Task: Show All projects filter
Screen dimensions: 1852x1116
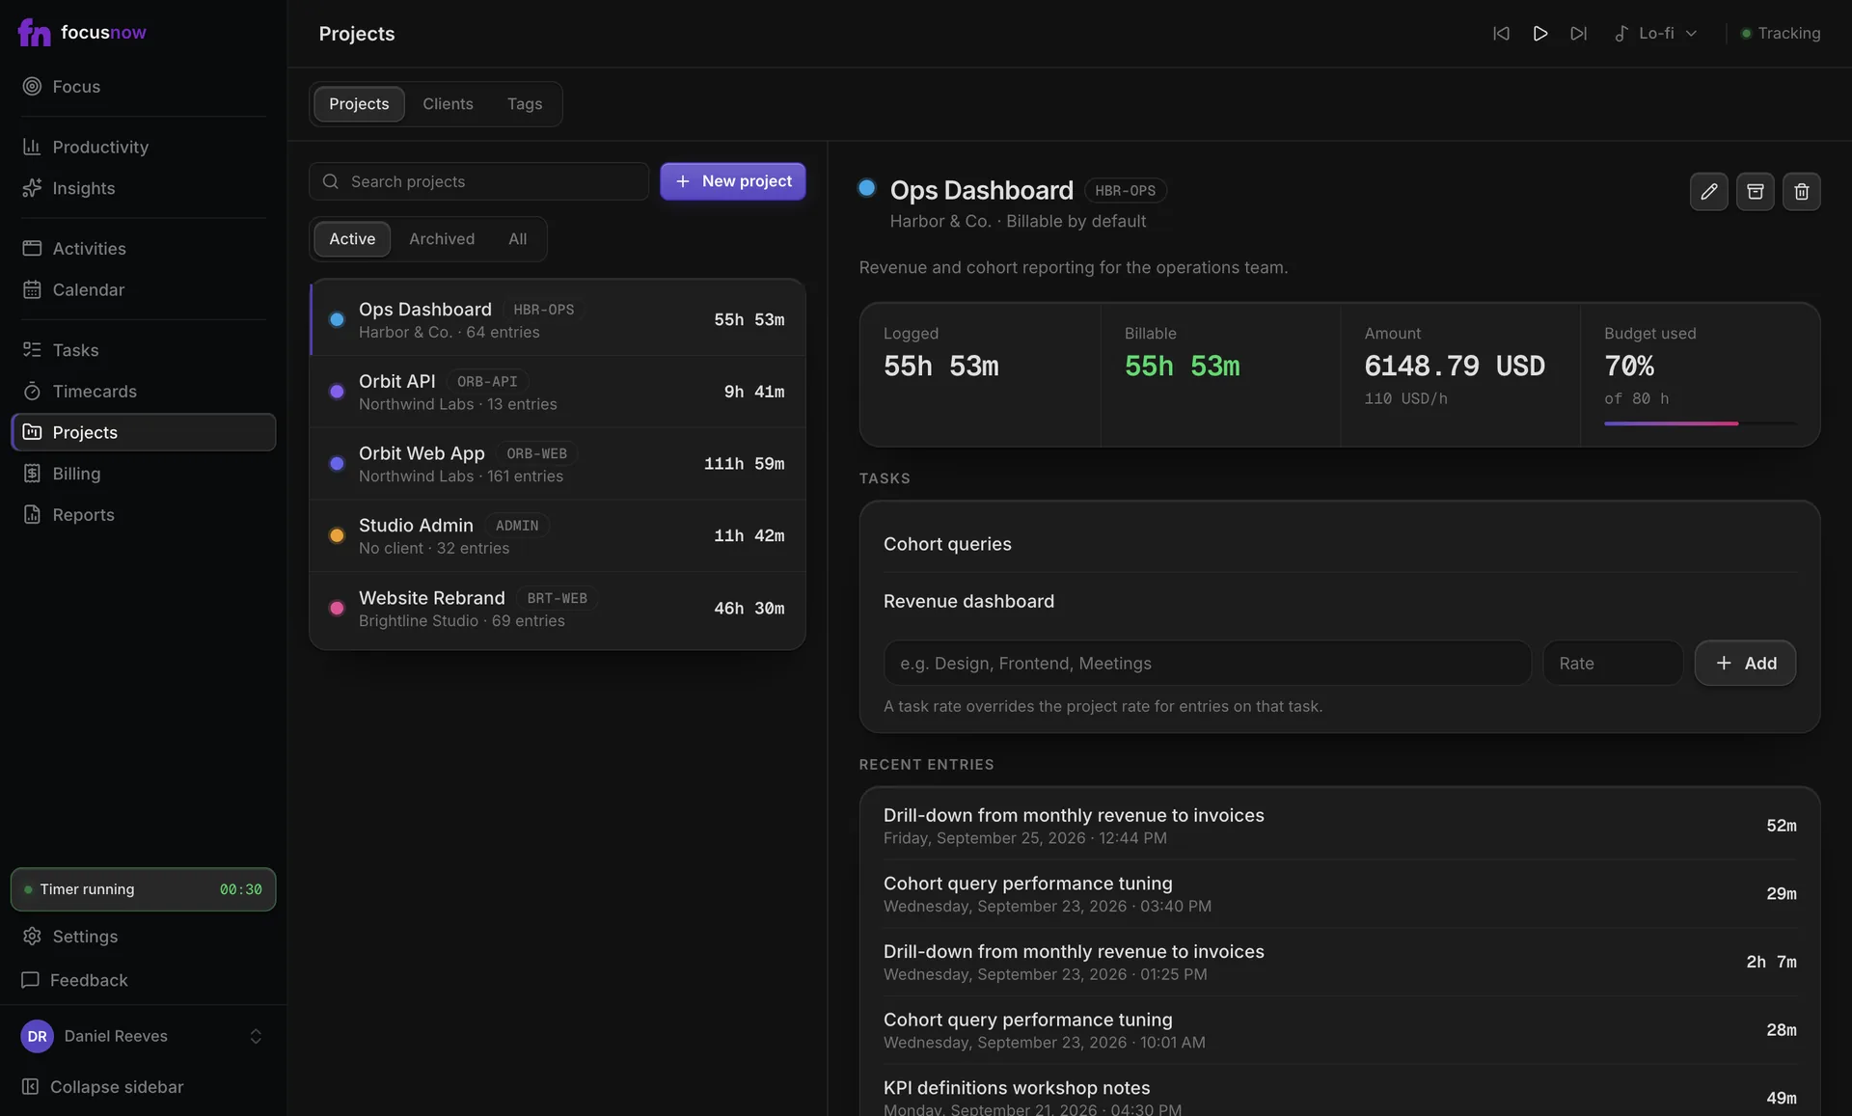Action: (x=518, y=239)
